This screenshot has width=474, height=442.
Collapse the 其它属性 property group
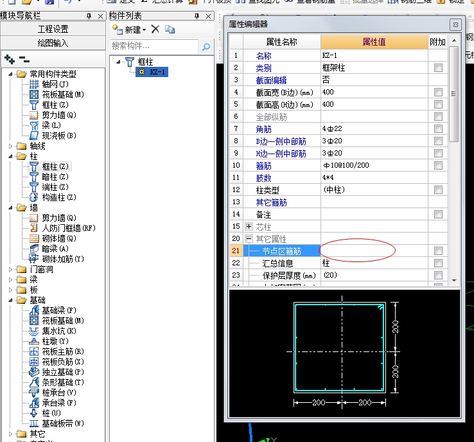[x=249, y=238]
